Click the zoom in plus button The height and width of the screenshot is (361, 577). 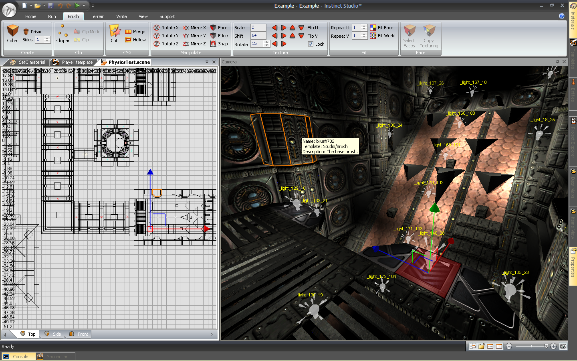coord(553,346)
